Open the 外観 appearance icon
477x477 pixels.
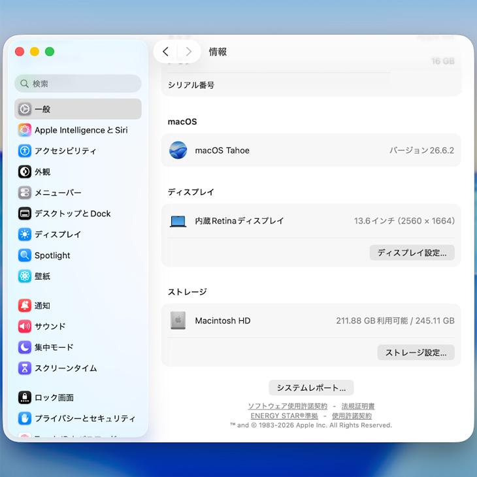click(x=25, y=172)
